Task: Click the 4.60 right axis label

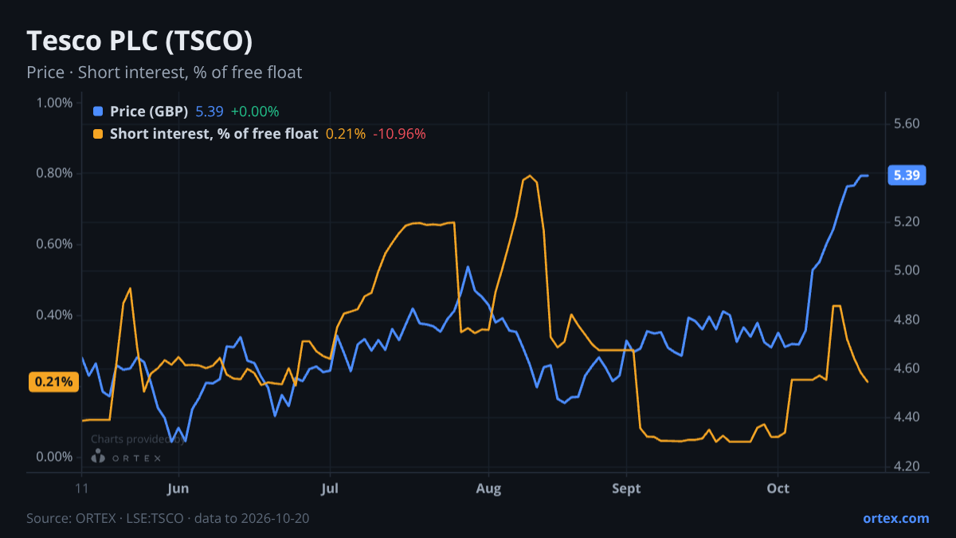Action: 907,369
